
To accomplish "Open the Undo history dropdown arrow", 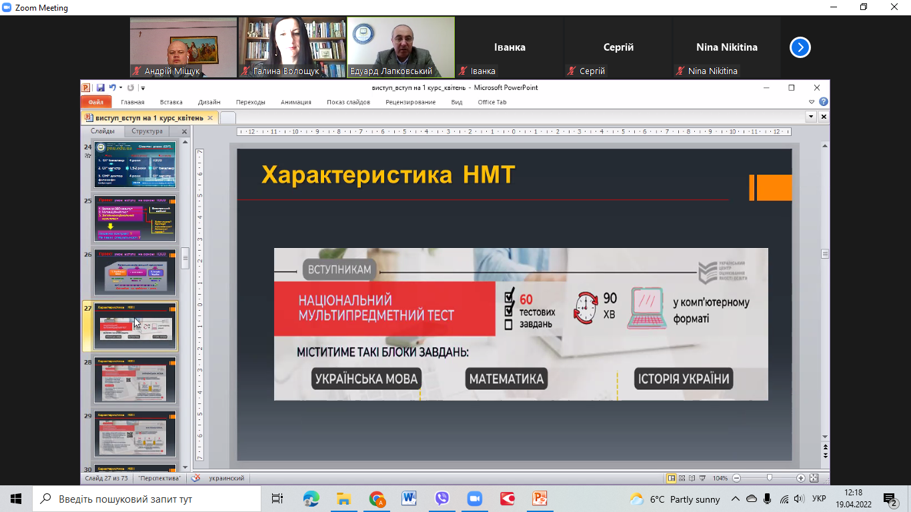I will click(x=121, y=88).
